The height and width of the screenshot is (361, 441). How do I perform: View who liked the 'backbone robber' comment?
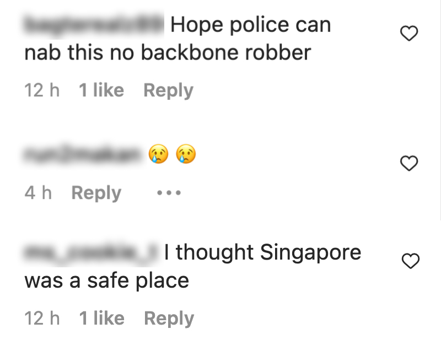101,90
